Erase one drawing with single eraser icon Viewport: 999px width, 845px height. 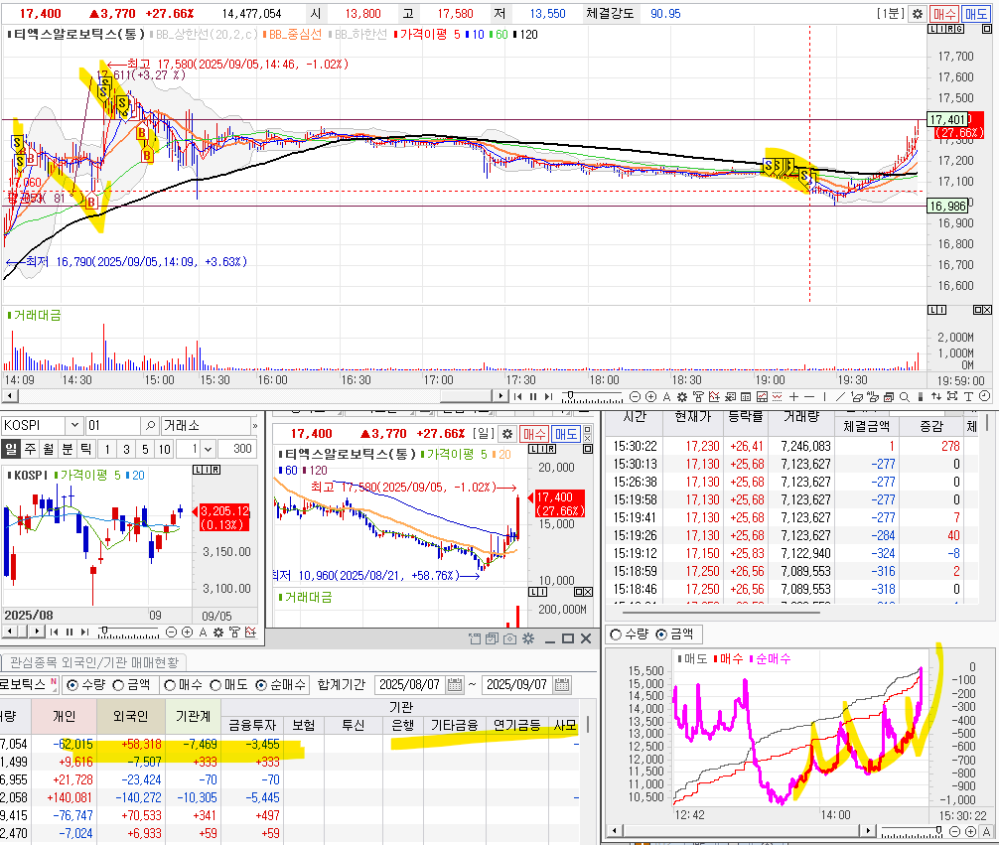(857, 396)
